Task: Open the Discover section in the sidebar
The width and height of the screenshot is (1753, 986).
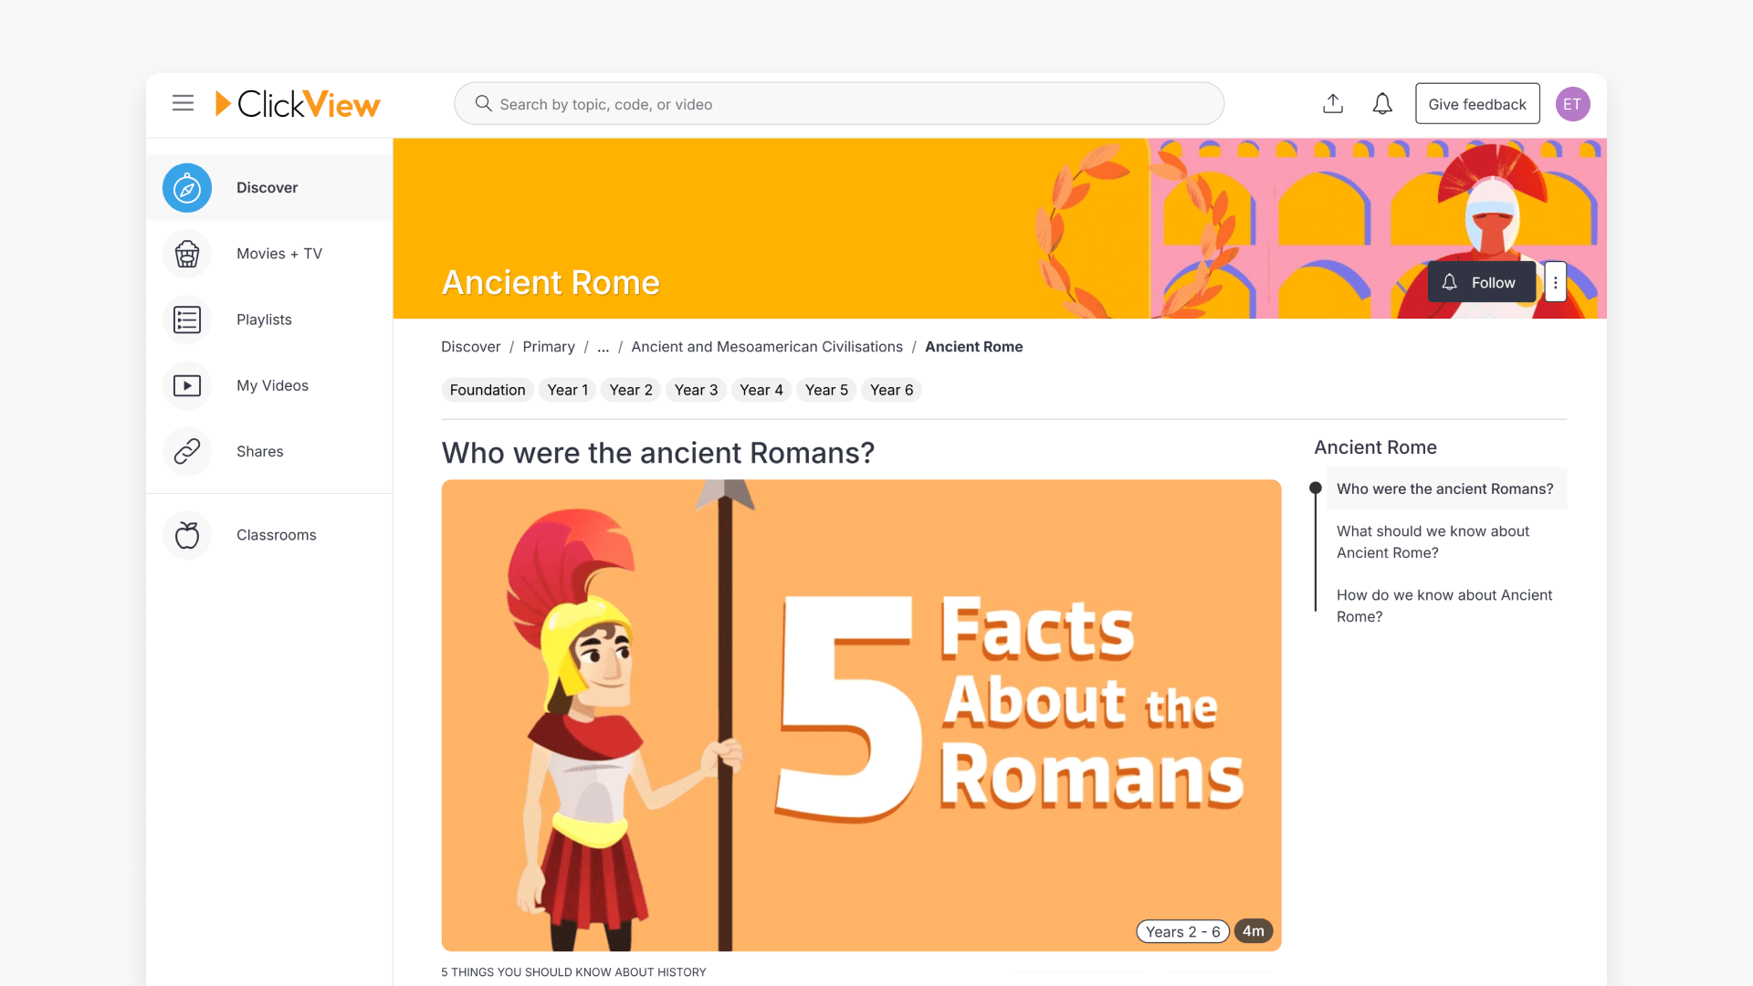Action: [267, 187]
